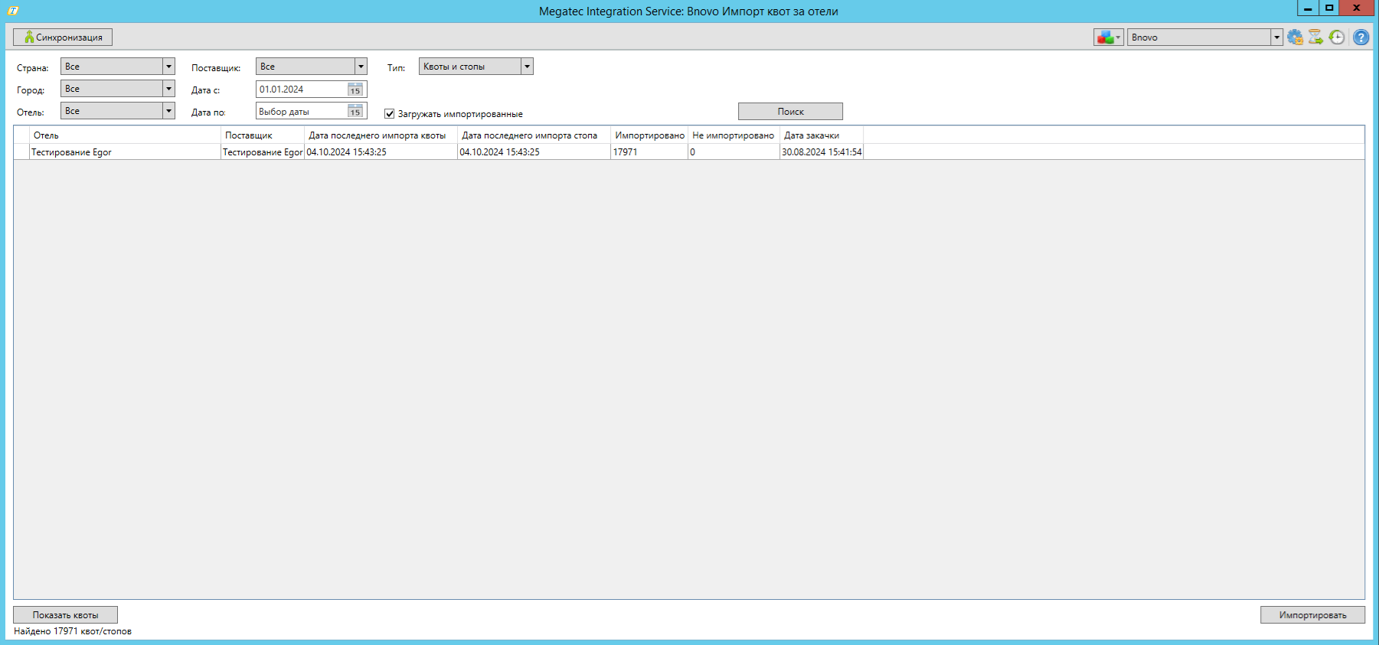This screenshot has height=645, width=1379.
Task: Click the clock history icon
Action: (1336, 37)
